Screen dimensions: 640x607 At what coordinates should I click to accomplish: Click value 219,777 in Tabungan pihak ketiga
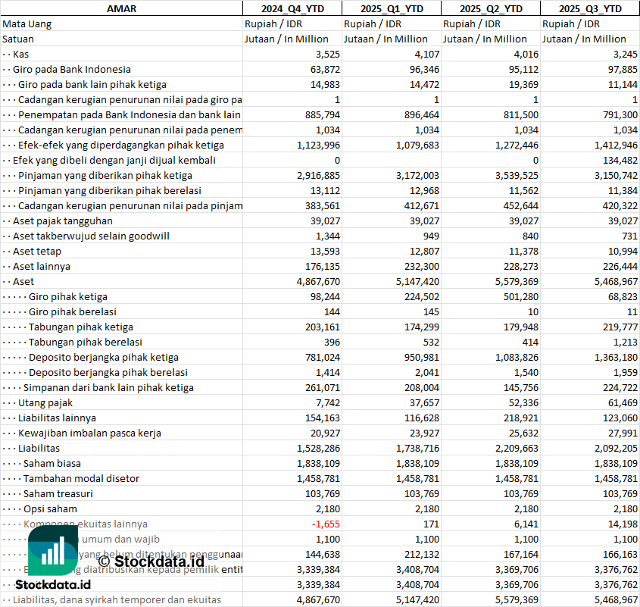pos(620,327)
